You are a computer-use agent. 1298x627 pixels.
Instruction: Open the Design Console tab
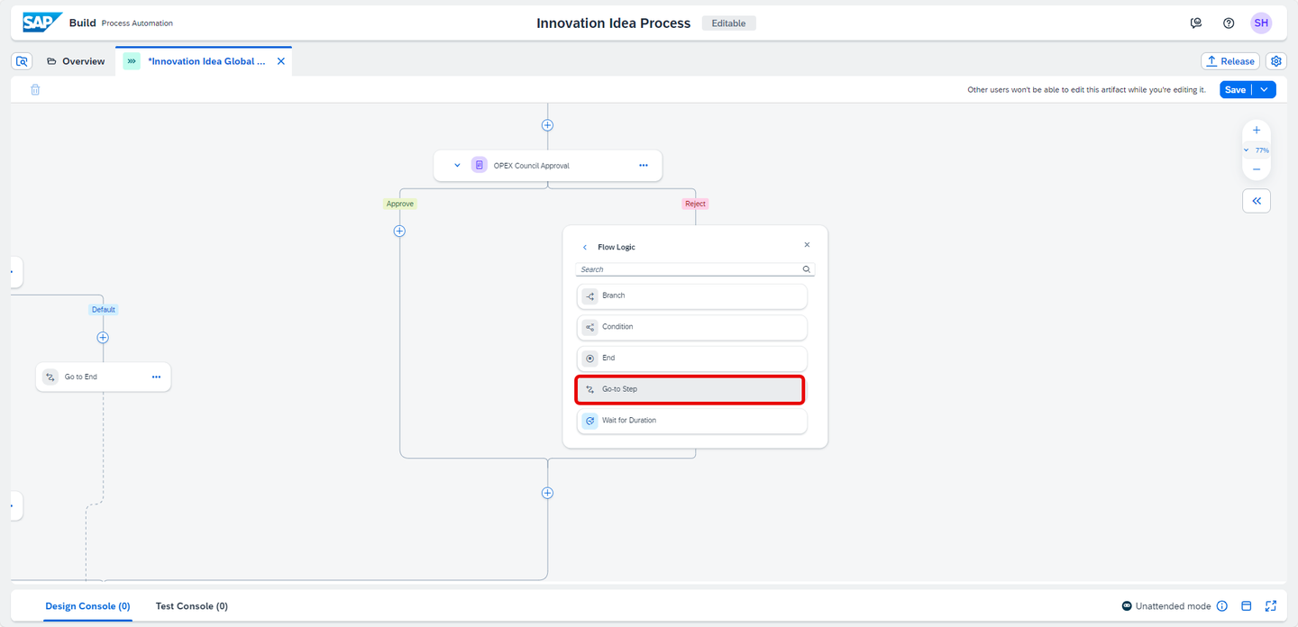tap(87, 606)
